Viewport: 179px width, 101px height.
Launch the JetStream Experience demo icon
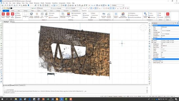pos(168,14)
